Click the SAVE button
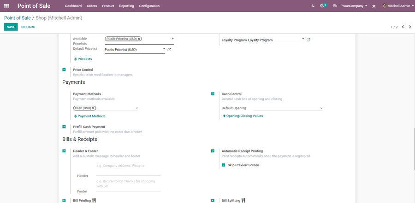 (11, 27)
